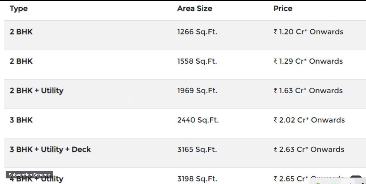Click ₹ 1.29 Cr* Onwards price
Screen dimensions: 366x184
click(308, 61)
